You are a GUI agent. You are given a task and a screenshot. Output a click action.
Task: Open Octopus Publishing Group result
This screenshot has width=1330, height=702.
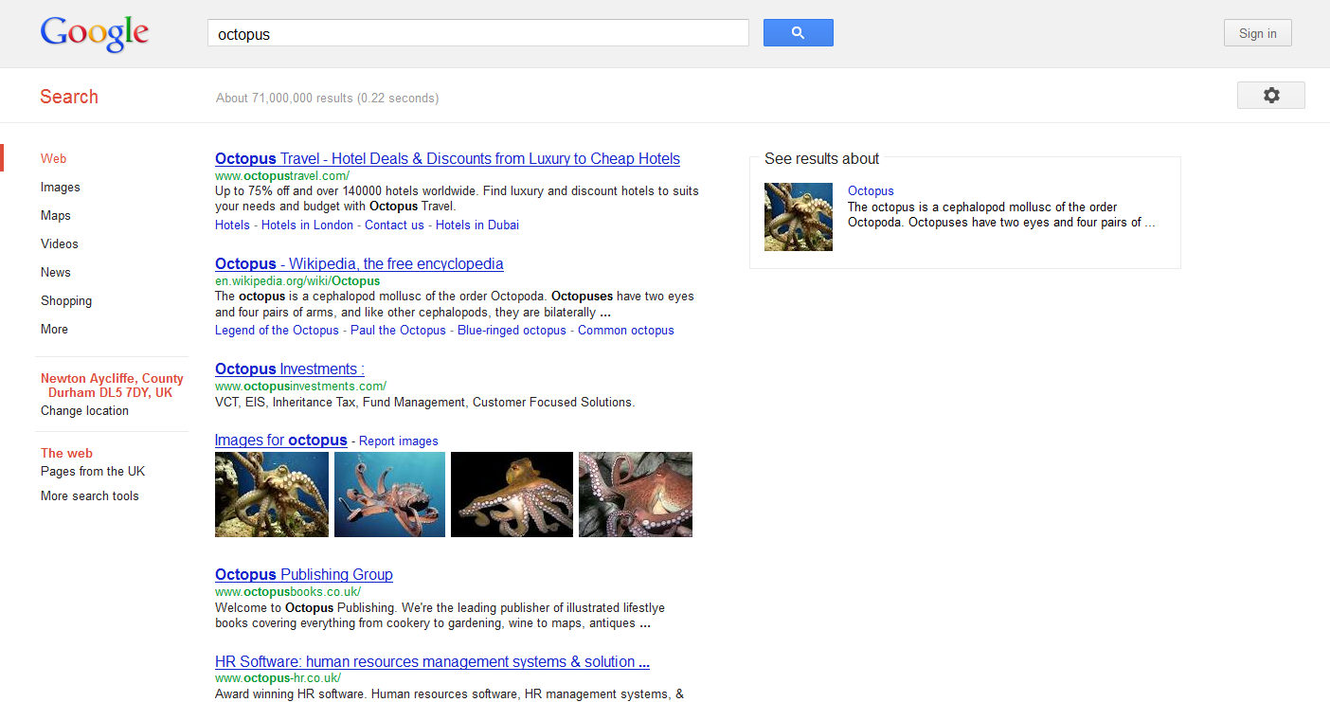pyautogui.click(x=304, y=574)
